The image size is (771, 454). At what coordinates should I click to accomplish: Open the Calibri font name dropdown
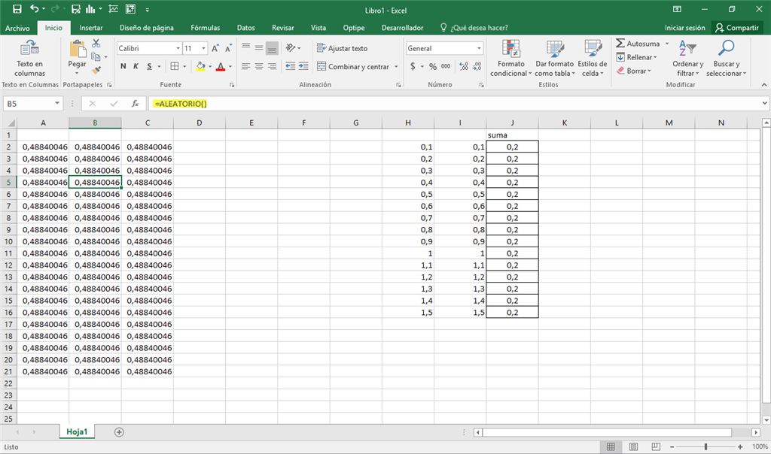tap(178, 48)
